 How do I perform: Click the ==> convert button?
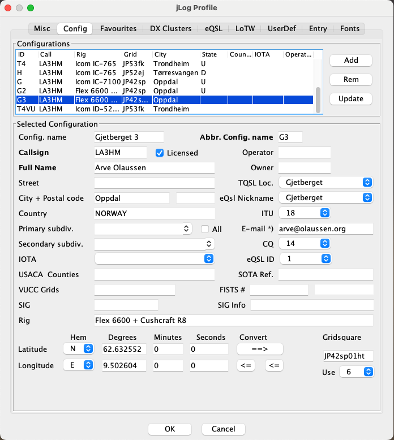(260, 348)
